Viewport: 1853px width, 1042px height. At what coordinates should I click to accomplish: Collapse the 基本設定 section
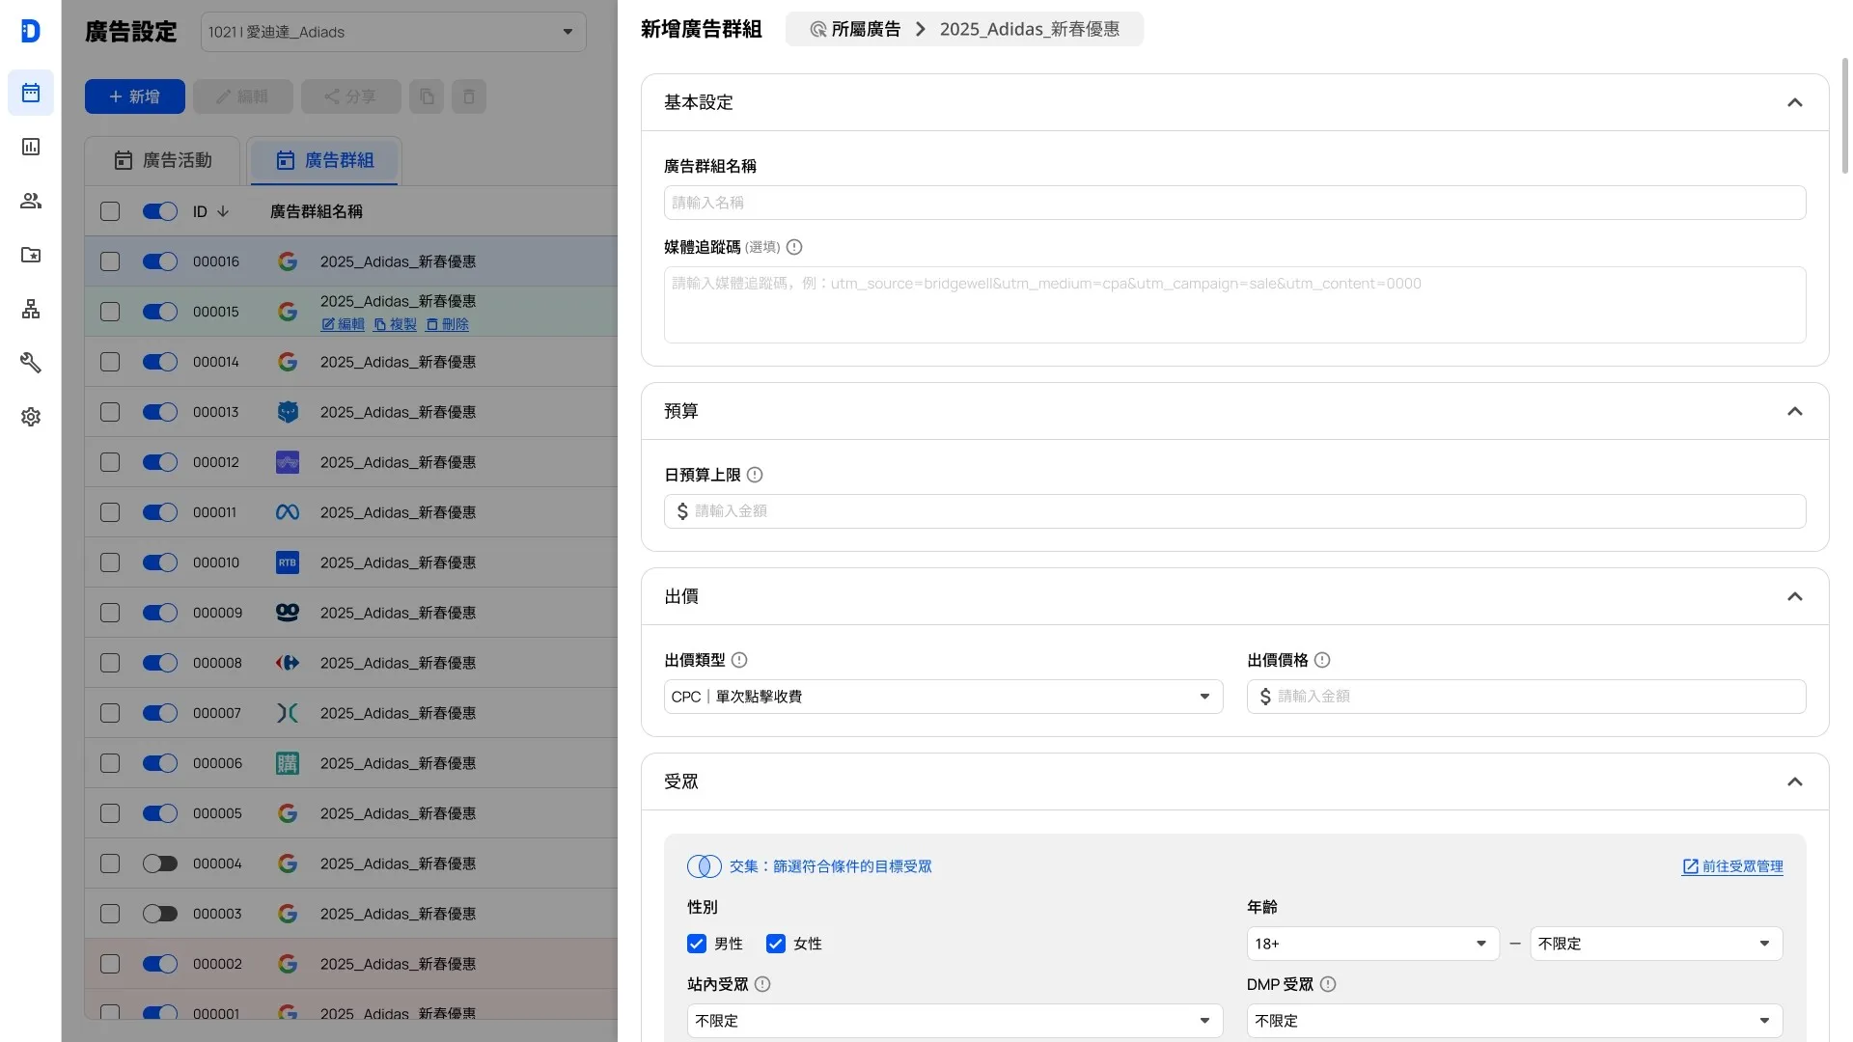[x=1795, y=102]
